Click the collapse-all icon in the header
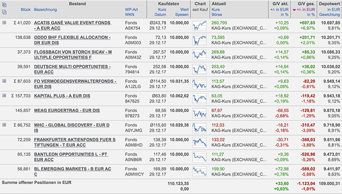The height and width of the screenshot is (194, 342). [x=4, y=12]
